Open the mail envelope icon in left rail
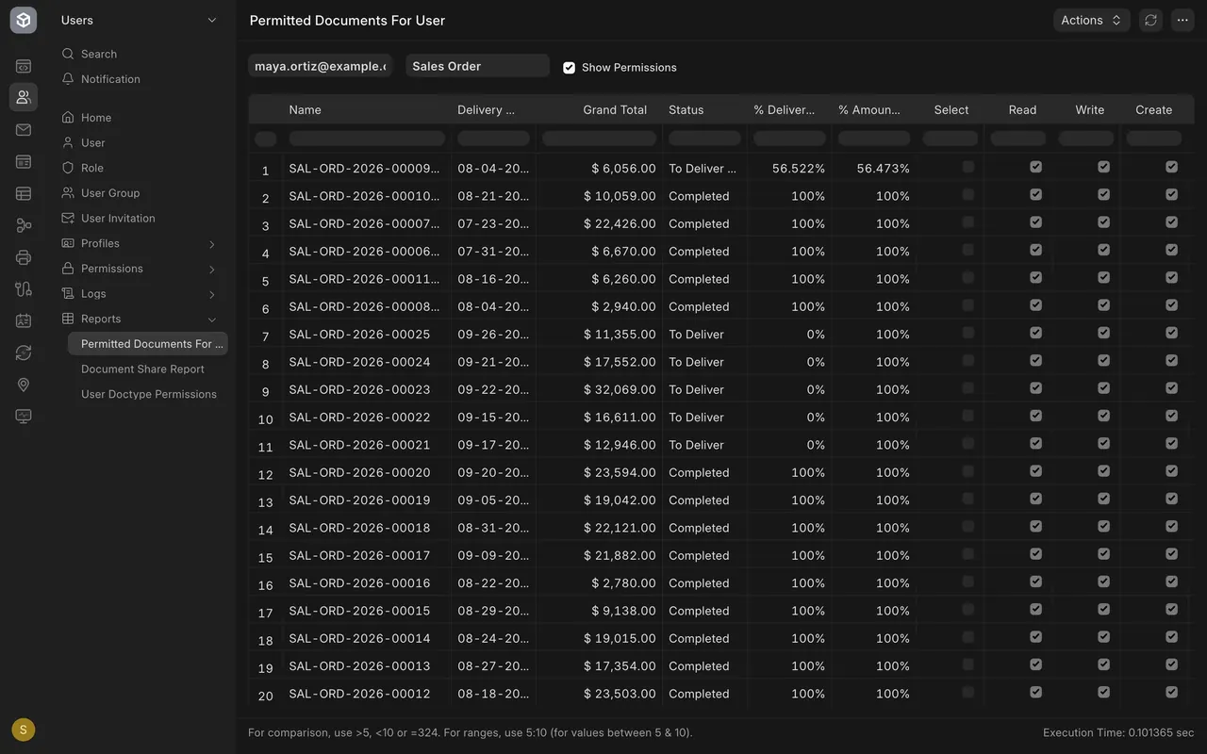Viewport: 1207px width, 754px height. click(24, 130)
